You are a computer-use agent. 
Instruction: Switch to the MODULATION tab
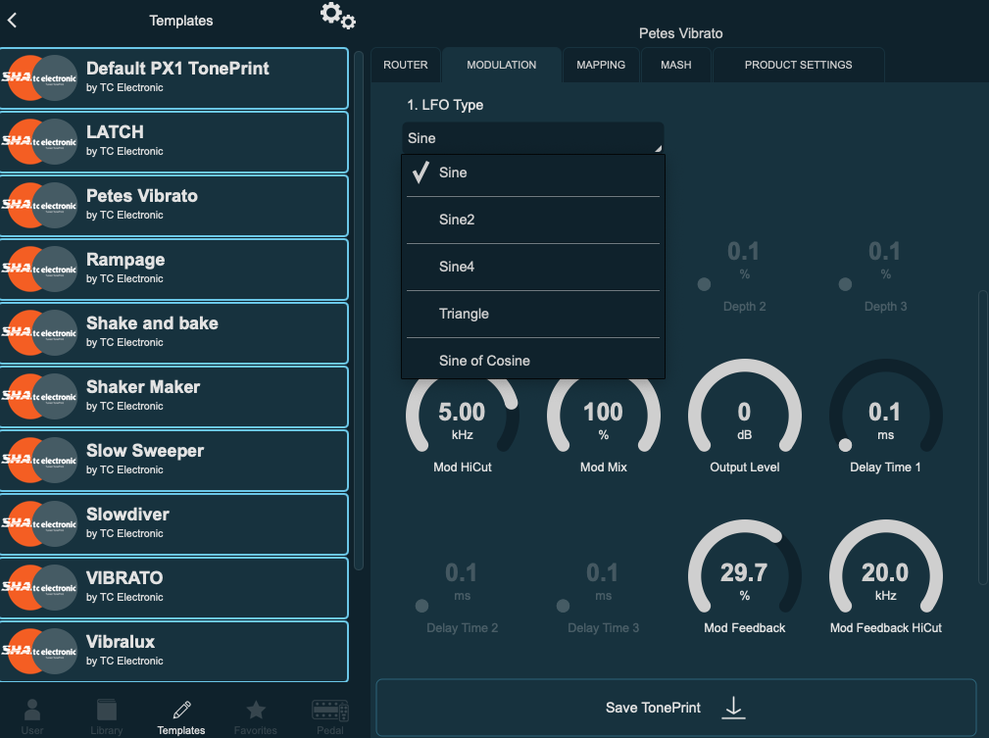coord(502,65)
